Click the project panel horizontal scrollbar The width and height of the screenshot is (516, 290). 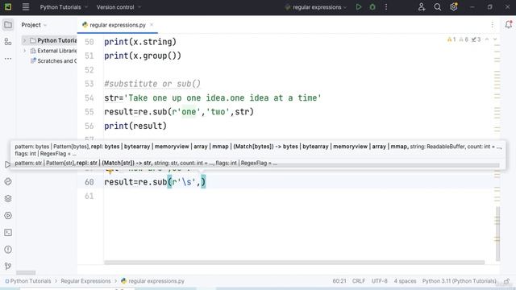26,272
